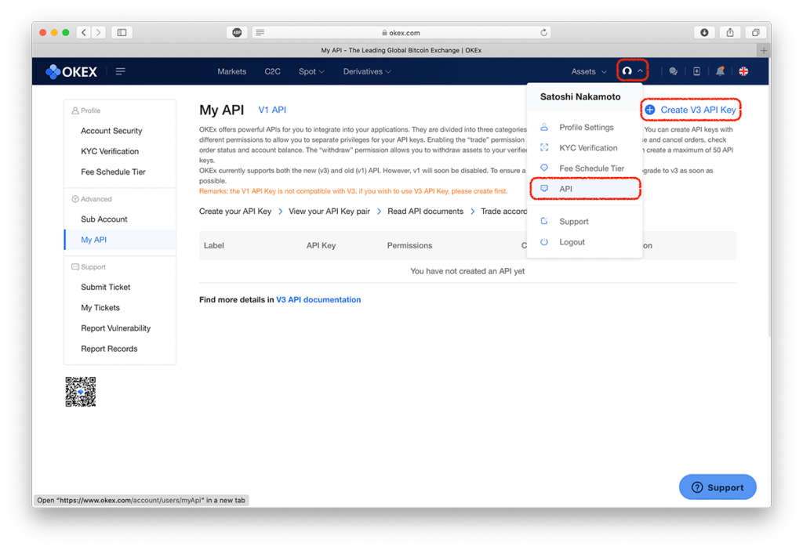Click the Support edit icon in dropdown
The height and width of the screenshot is (550, 803).
544,222
